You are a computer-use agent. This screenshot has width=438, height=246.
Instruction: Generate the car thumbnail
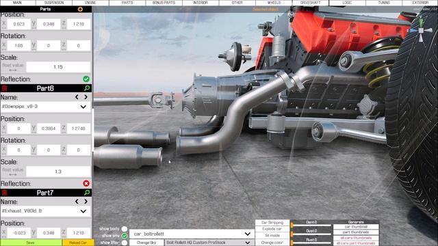click(x=356, y=227)
